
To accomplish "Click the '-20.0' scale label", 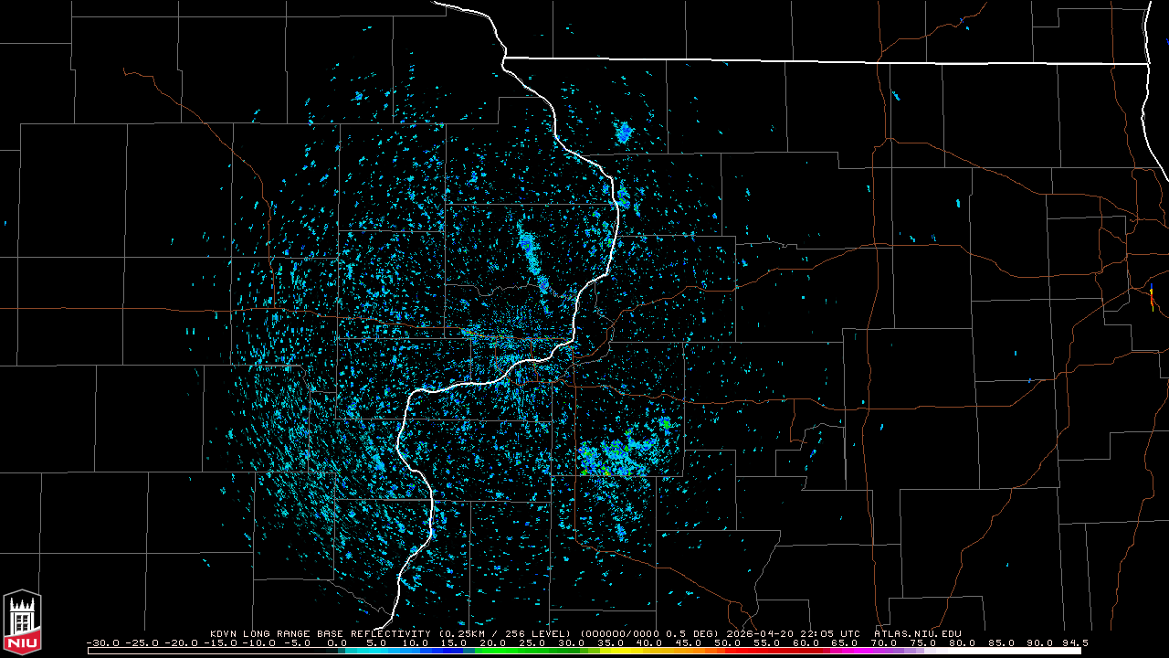I will click(182, 642).
